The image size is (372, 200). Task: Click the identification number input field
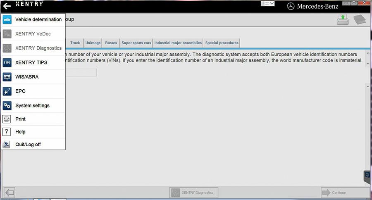pos(81,73)
